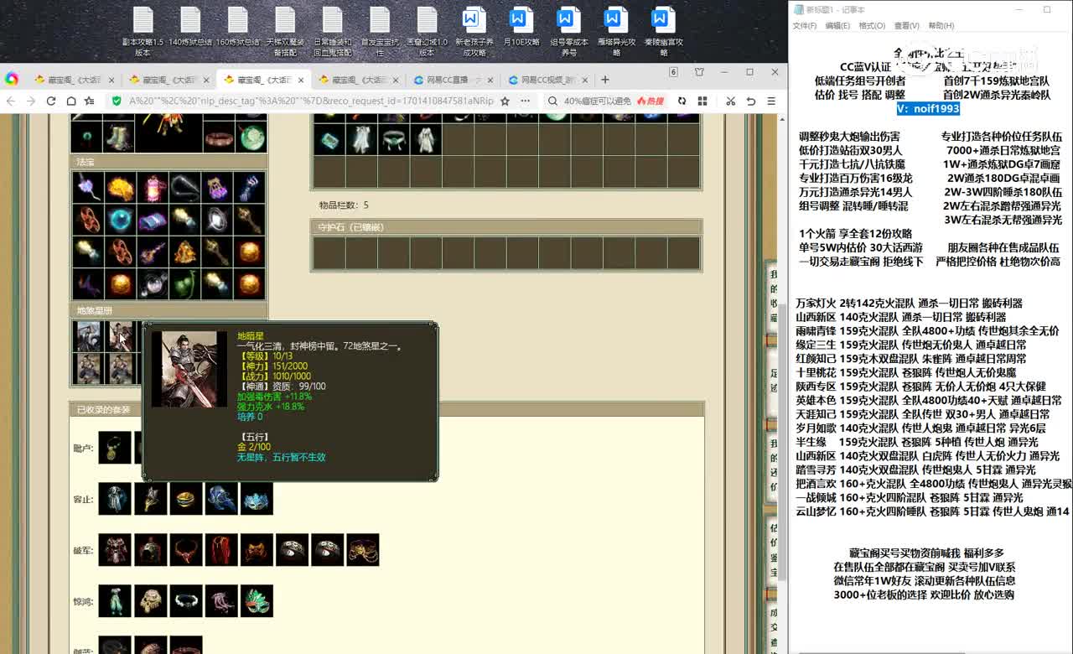Go to the browser home page
This screenshot has height=654, width=1073.
(x=70, y=101)
